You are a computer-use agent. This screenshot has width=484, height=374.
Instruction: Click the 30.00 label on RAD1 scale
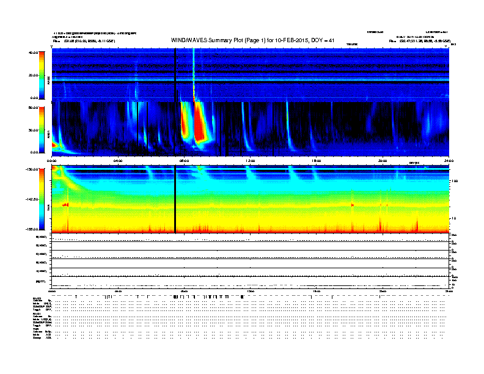pos(33,130)
